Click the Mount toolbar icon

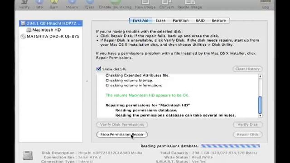72,2
